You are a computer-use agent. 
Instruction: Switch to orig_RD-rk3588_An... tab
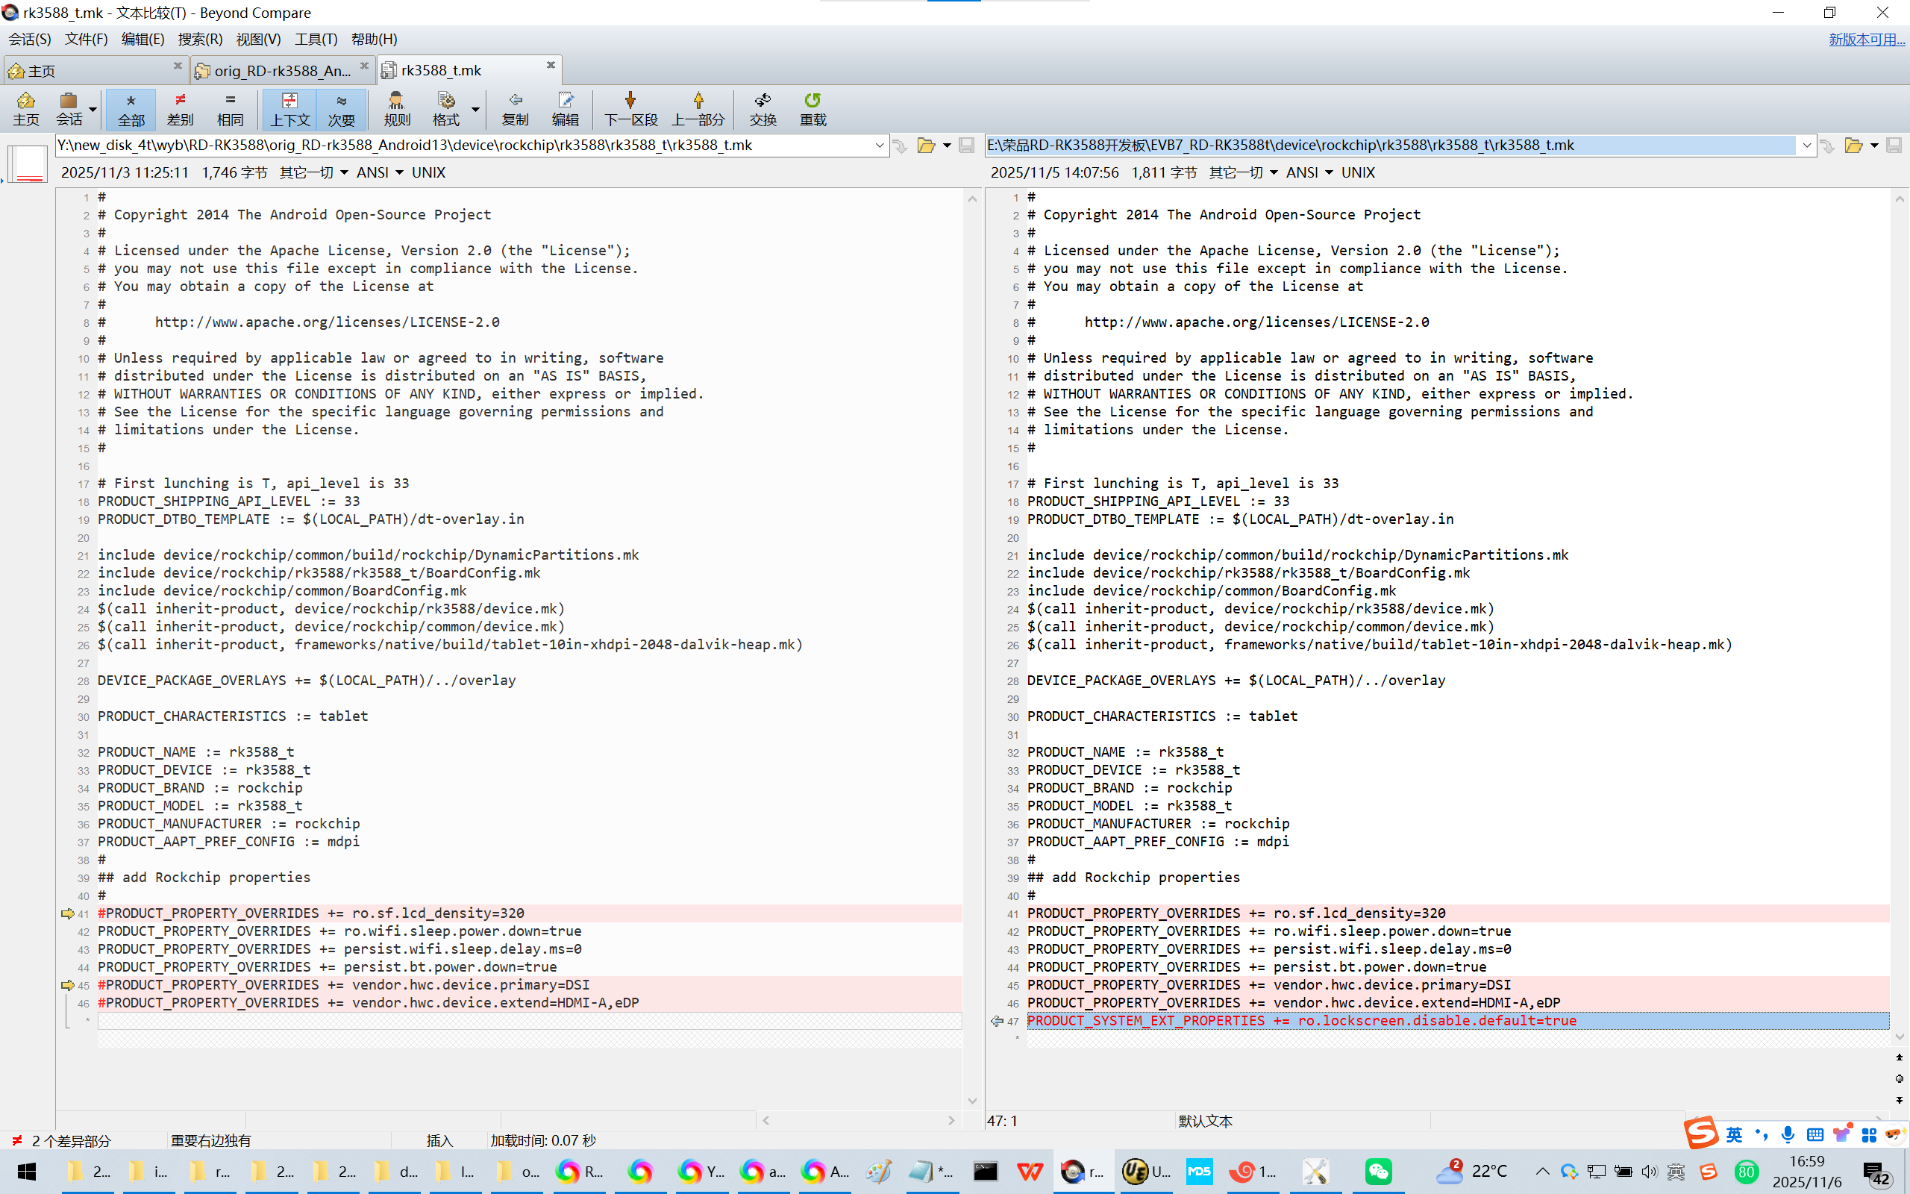pos(281,70)
